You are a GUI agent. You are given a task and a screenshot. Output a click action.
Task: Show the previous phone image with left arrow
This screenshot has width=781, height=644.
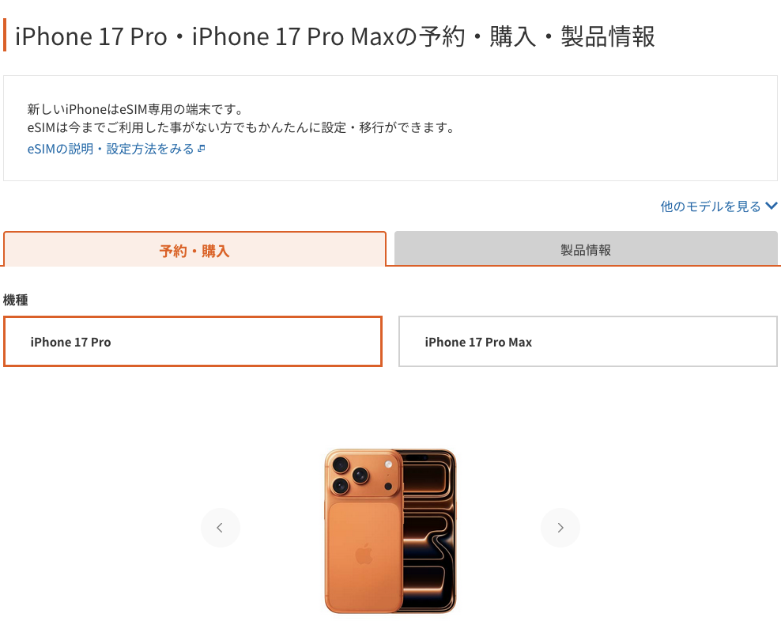click(221, 528)
